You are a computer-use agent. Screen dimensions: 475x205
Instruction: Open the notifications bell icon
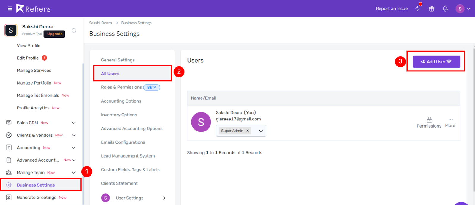(x=445, y=9)
